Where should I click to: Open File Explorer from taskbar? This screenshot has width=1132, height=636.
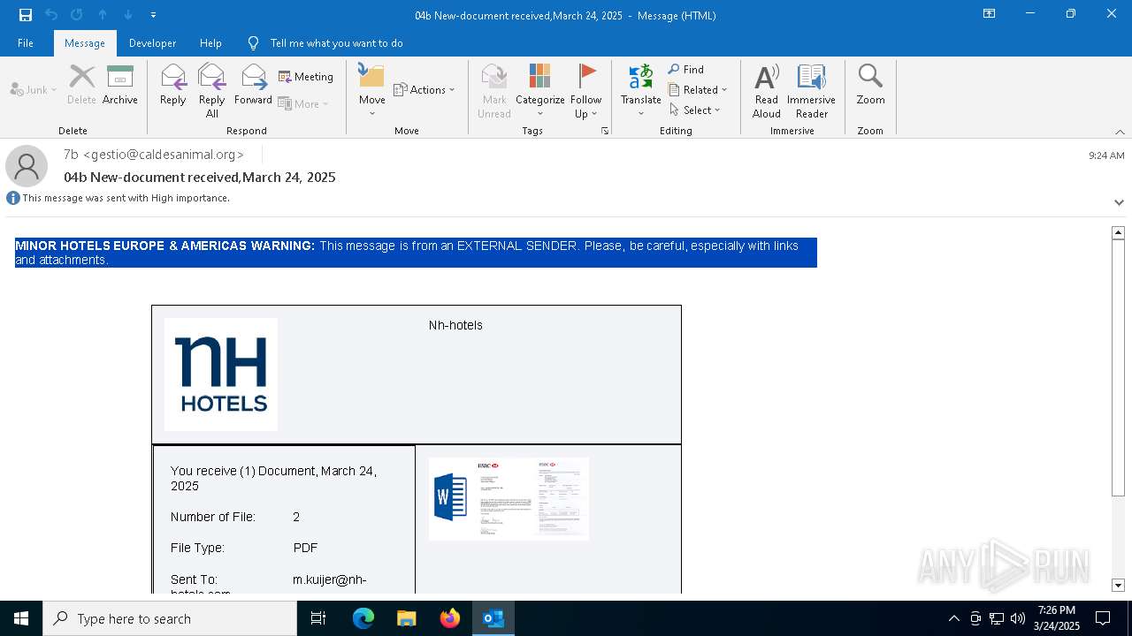(407, 618)
